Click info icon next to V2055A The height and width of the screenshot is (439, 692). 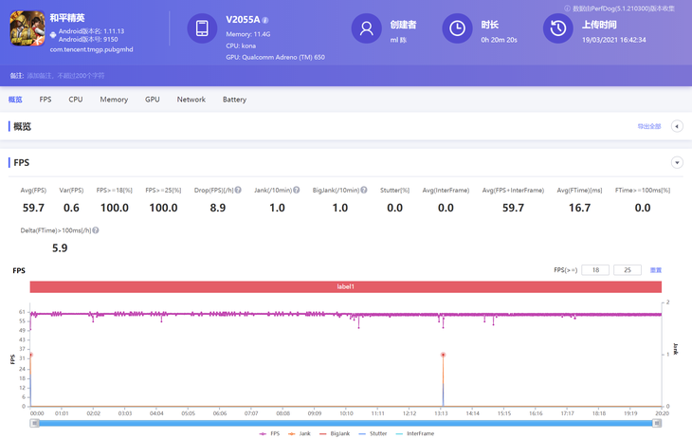tap(265, 20)
